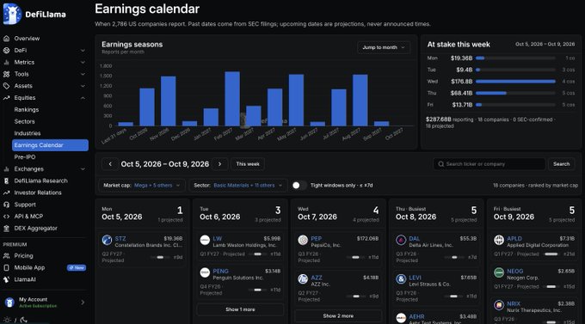The width and height of the screenshot is (585, 324).
Task: Click the DEX Aggregator icon
Action: click(x=6, y=229)
